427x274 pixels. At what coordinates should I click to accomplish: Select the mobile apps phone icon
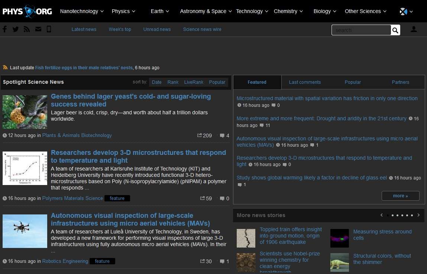point(49,29)
